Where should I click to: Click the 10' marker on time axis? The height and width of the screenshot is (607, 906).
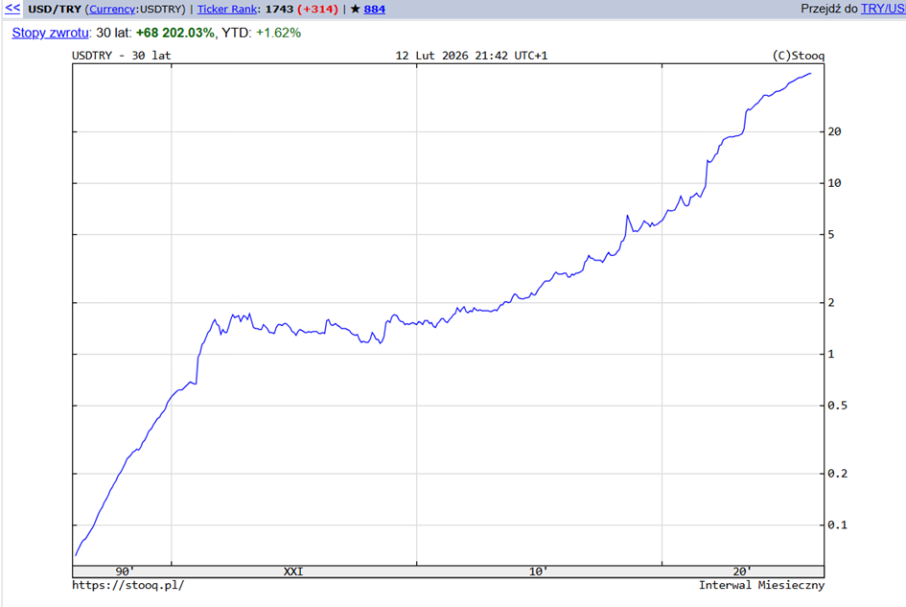coord(538,572)
